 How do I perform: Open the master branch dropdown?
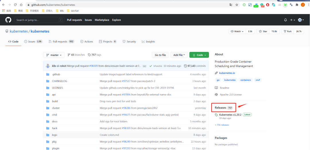click(x=54, y=55)
